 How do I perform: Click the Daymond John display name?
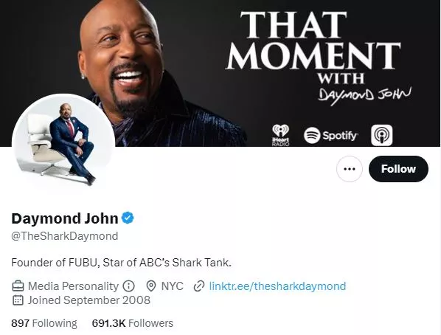tap(65, 218)
